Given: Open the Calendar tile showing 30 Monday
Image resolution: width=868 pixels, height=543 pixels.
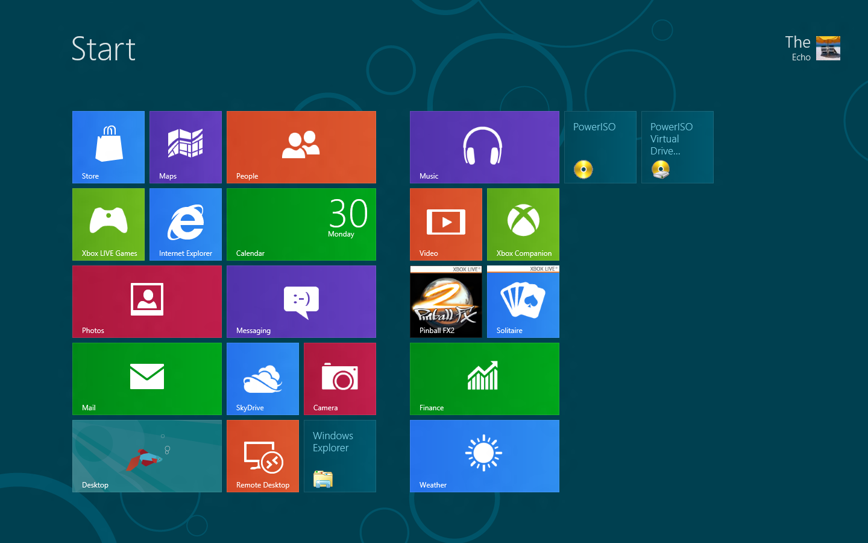Looking at the screenshot, I should (301, 224).
